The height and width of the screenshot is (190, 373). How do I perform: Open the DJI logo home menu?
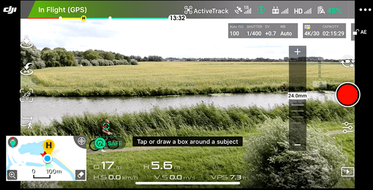pyautogui.click(x=10, y=10)
